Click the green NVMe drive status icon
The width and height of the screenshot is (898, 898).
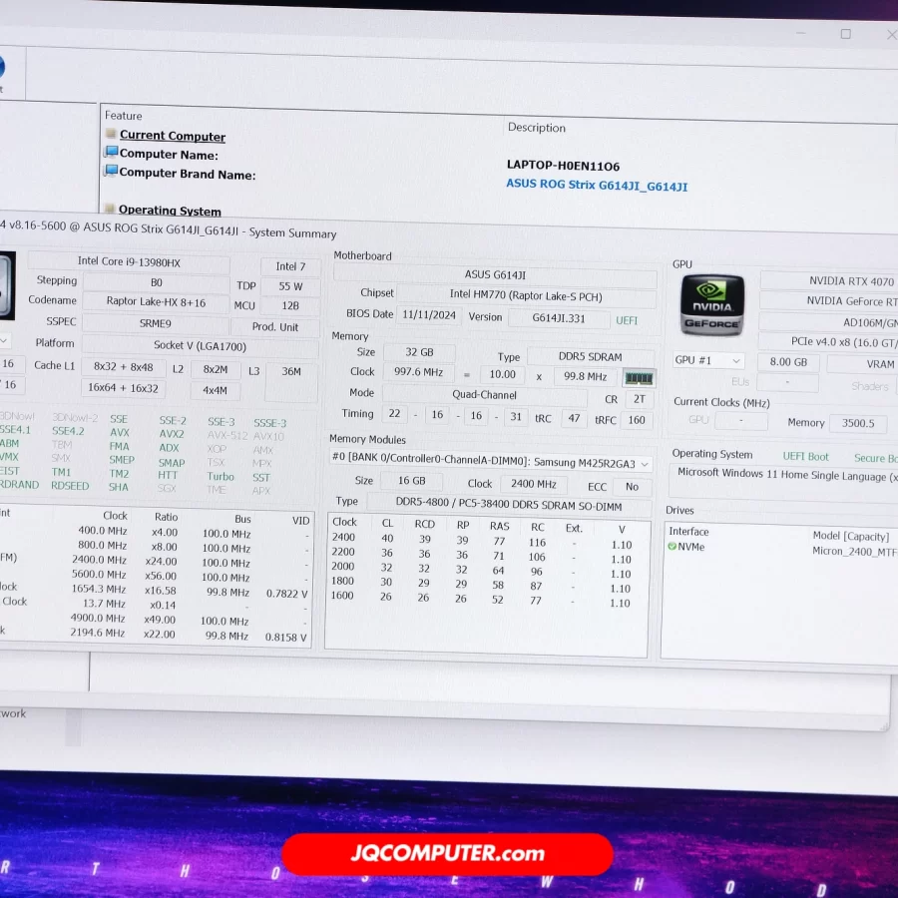tap(673, 547)
